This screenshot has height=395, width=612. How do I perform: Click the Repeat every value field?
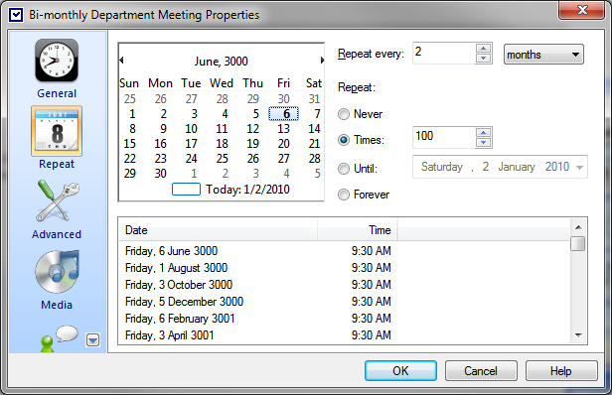[x=444, y=53]
